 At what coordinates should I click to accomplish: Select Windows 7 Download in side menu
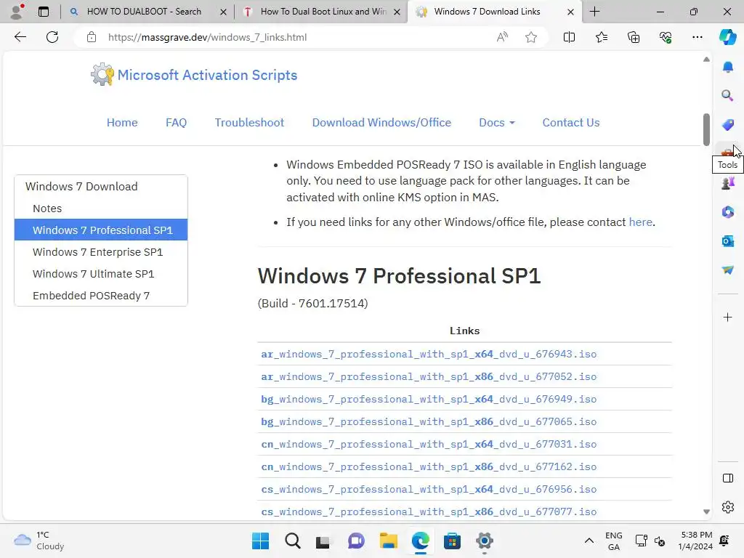point(100,187)
